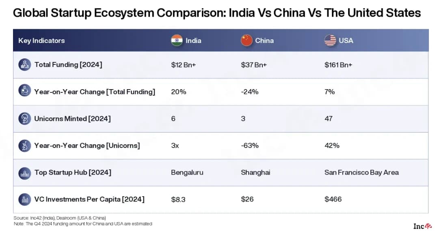The image size is (435, 231).
Task: Click the chart title text
Action: click(217, 13)
